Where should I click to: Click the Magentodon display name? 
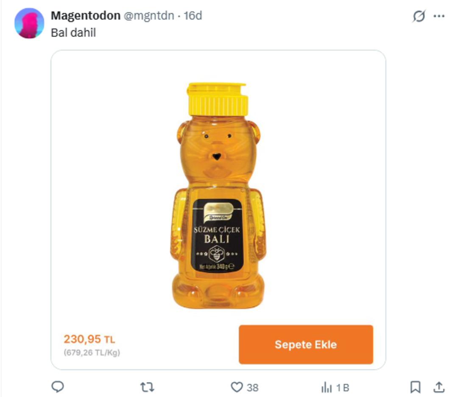tap(86, 16)
